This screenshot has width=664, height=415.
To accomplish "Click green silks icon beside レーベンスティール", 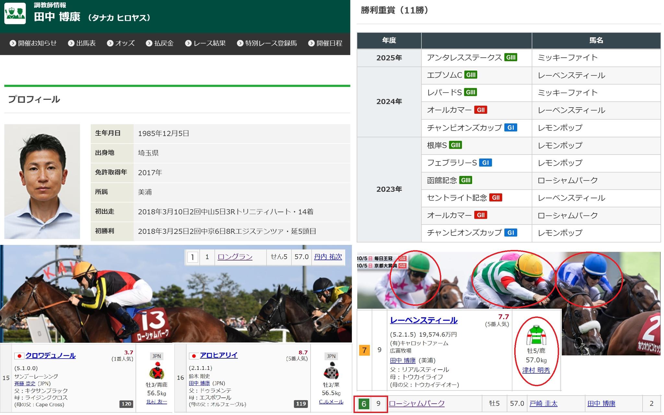I will click(x=536, y=335).
